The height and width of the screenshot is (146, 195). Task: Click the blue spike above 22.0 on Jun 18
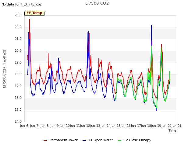(151, 25)
